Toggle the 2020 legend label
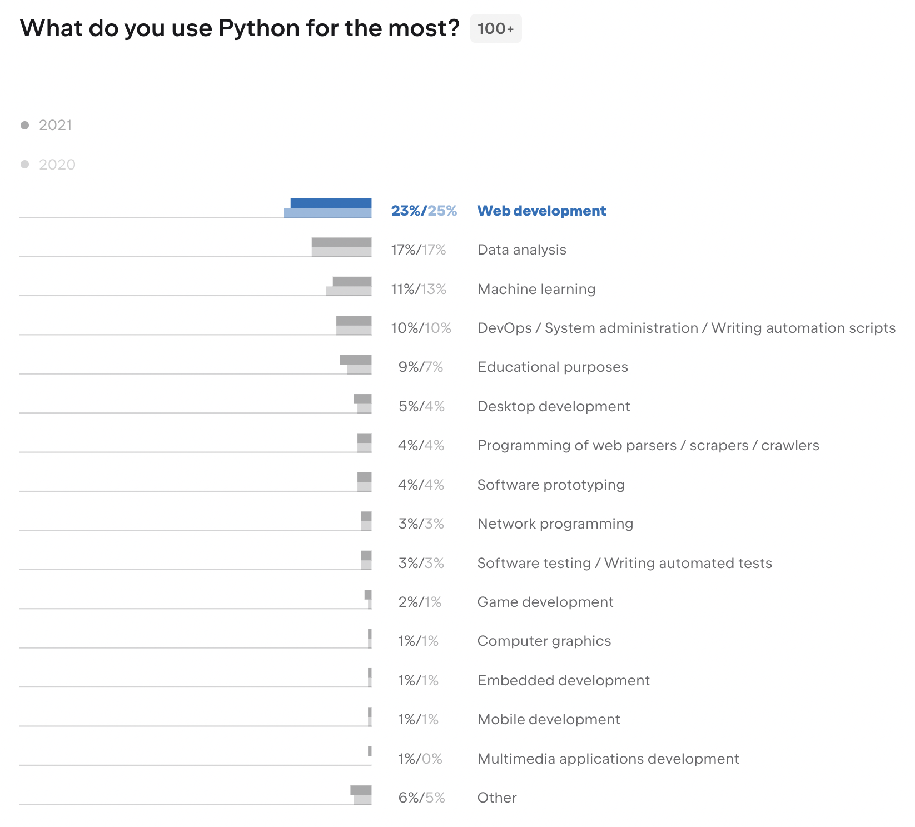This screenshot has width=915, height=827. pyautogui.click(x=57, y=165)
